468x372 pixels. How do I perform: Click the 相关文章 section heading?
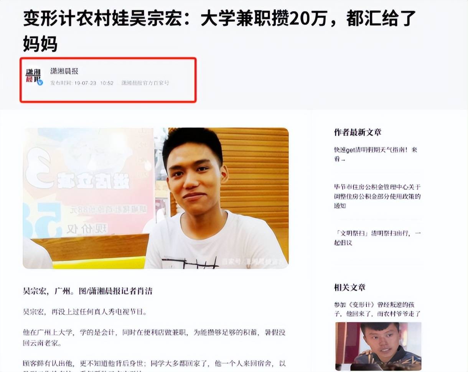click(349, 287)
